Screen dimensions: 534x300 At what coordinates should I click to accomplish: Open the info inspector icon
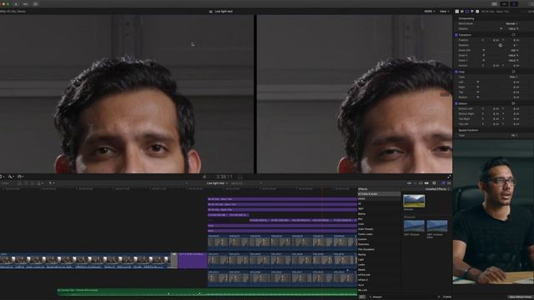[x=477, y=11]
